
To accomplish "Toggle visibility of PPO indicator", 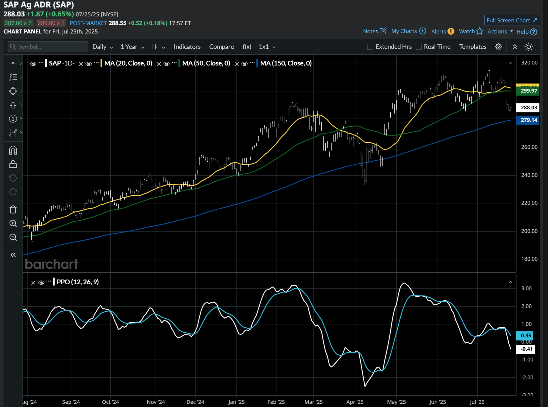I will [x=41, y=283].
